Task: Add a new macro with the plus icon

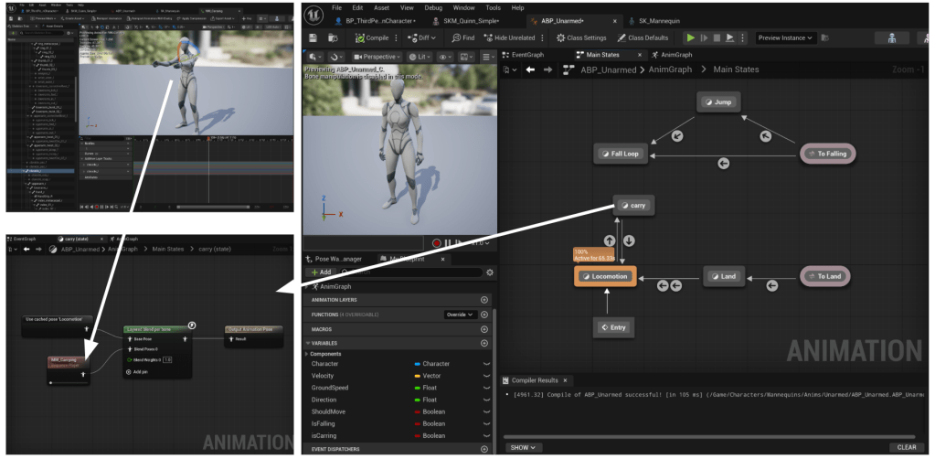Action: point(484,328)
